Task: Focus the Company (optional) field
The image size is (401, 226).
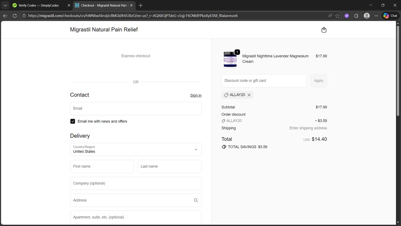Action: (x=136, y=183)
